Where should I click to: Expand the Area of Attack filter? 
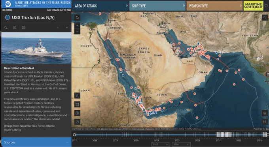click(100, 6)
